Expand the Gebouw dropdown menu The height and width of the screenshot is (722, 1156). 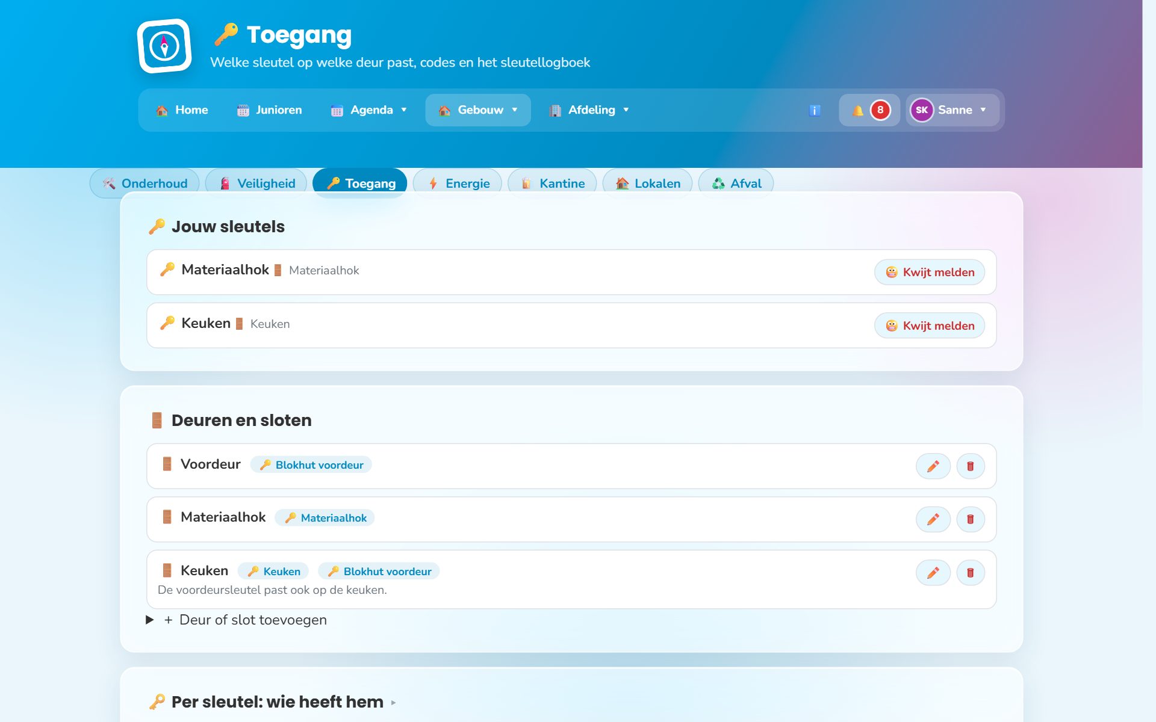point(478,110)
